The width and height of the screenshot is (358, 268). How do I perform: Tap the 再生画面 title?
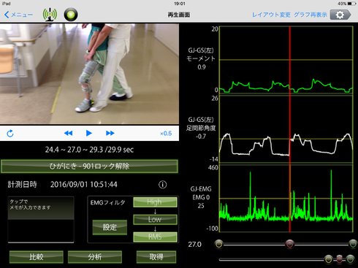(179, 15)
